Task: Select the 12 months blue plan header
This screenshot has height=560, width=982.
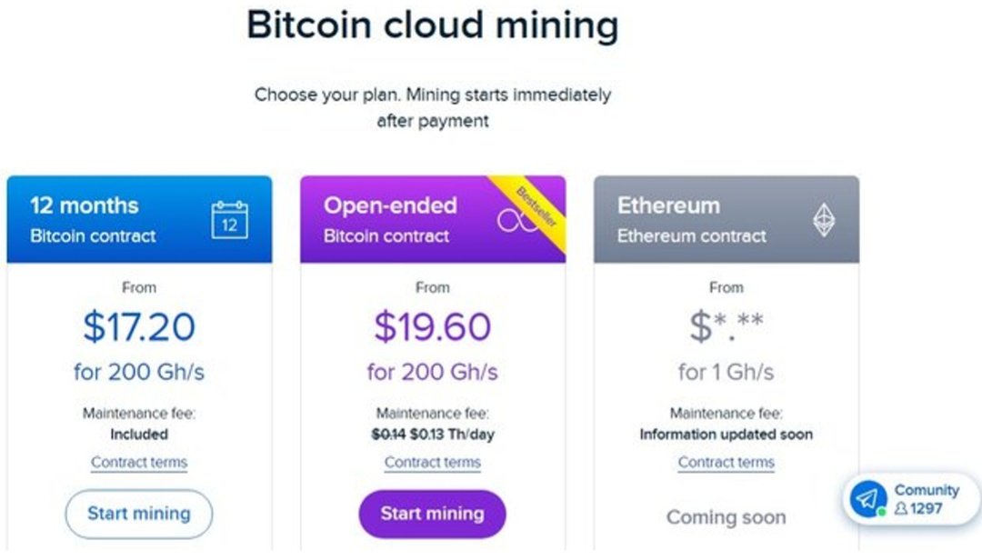Action: tap(139, 219)
